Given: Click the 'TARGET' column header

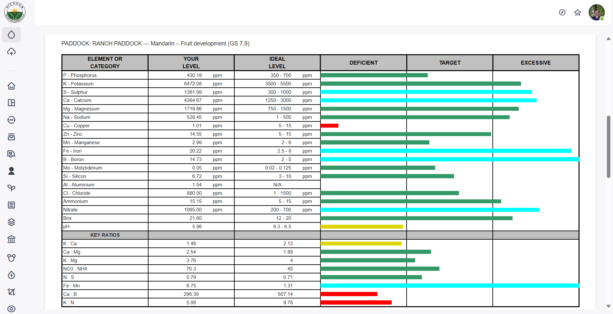Looking at the screenshot, I should [x=450, y=63].
